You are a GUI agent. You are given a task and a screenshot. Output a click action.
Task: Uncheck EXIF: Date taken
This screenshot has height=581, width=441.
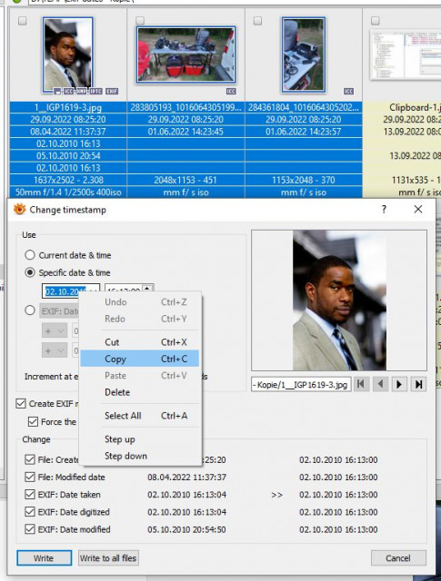30,494
